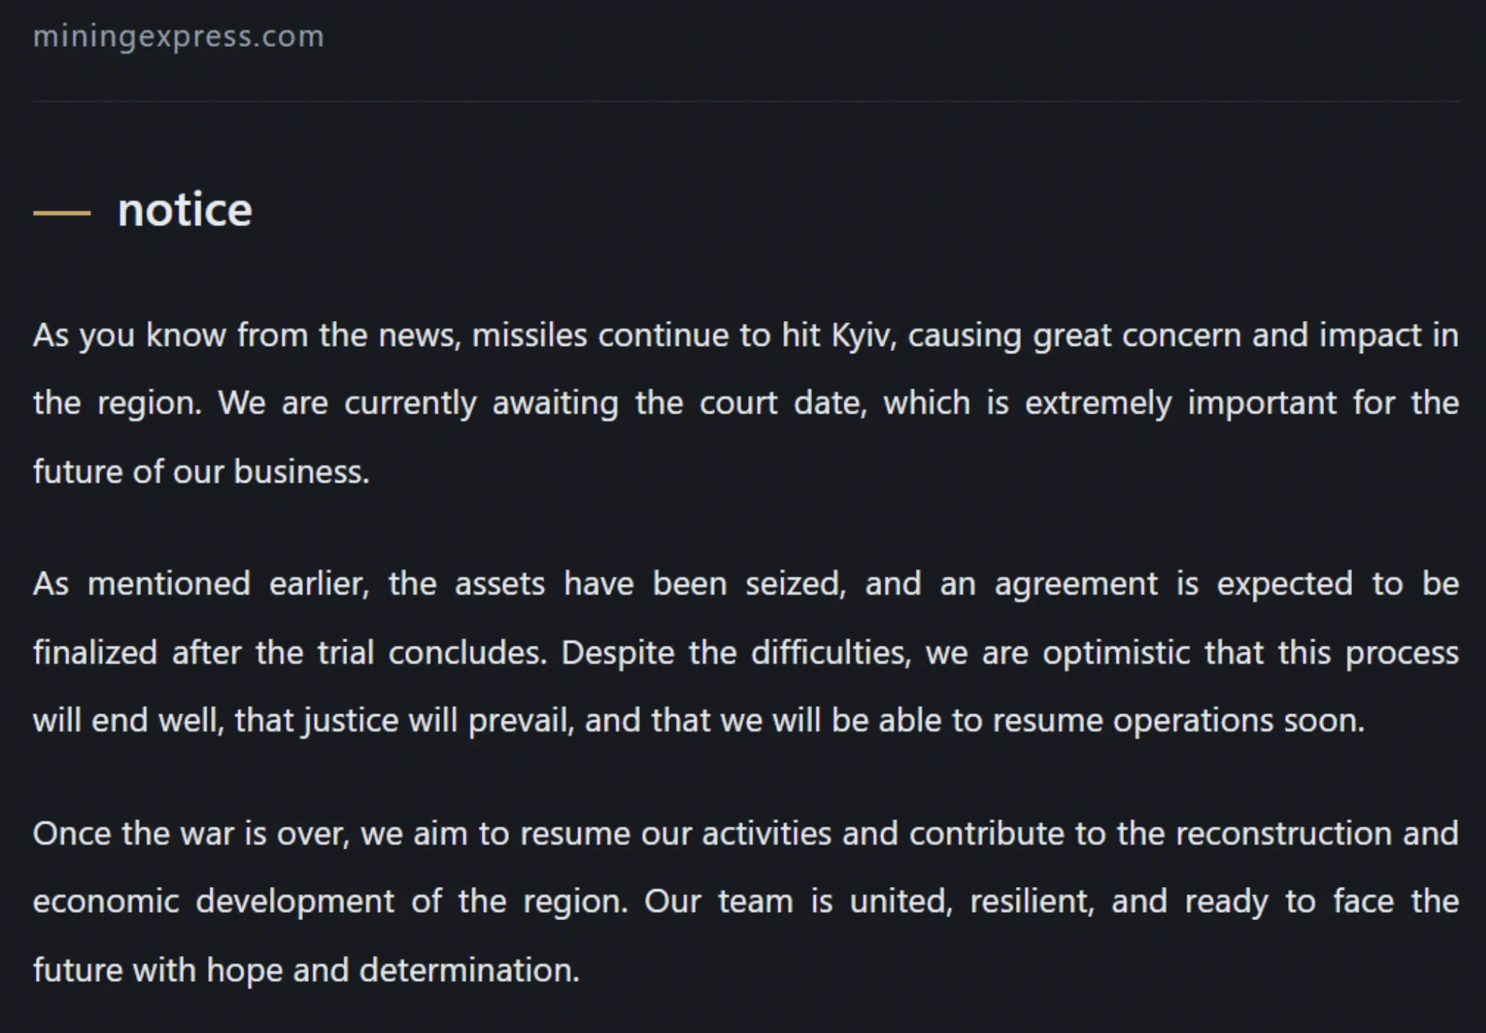
Task: Click the words "resume operations soon"
Action: click(1179, 721)
